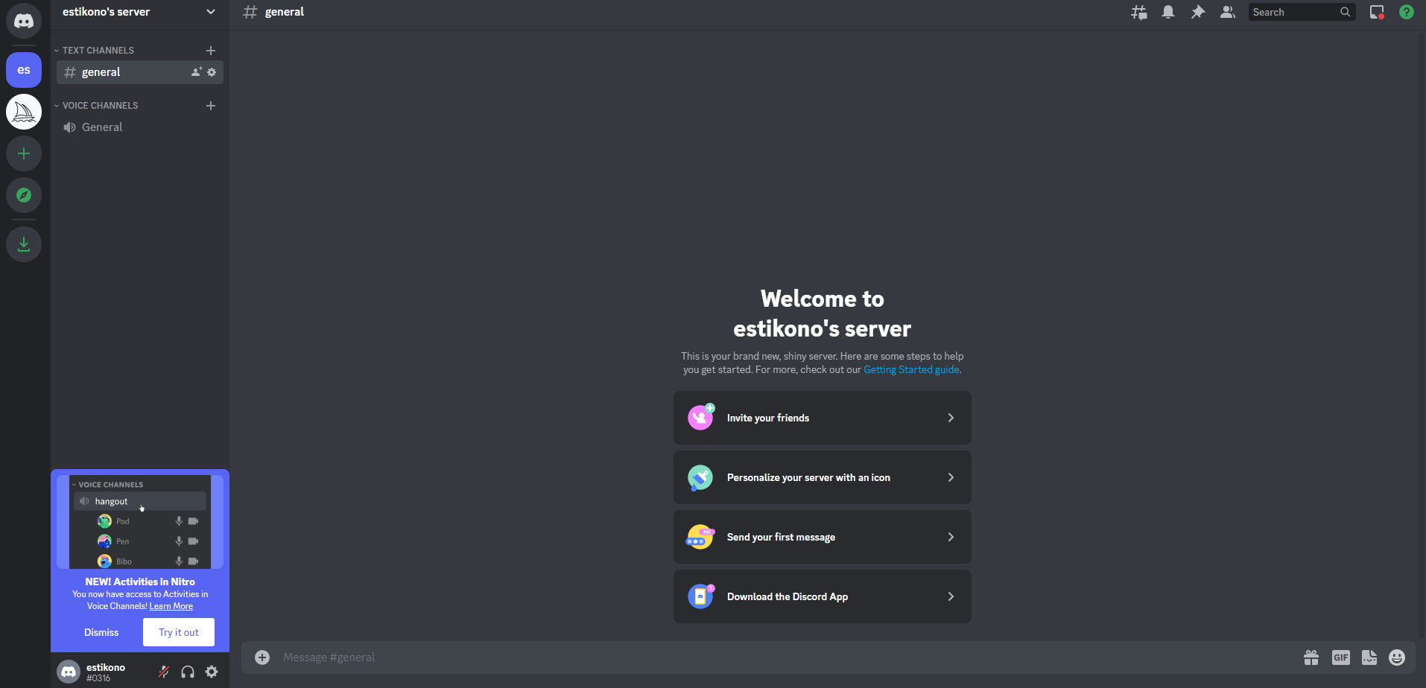
Task: Create a new text channel
Action: (x=211, y=51)
